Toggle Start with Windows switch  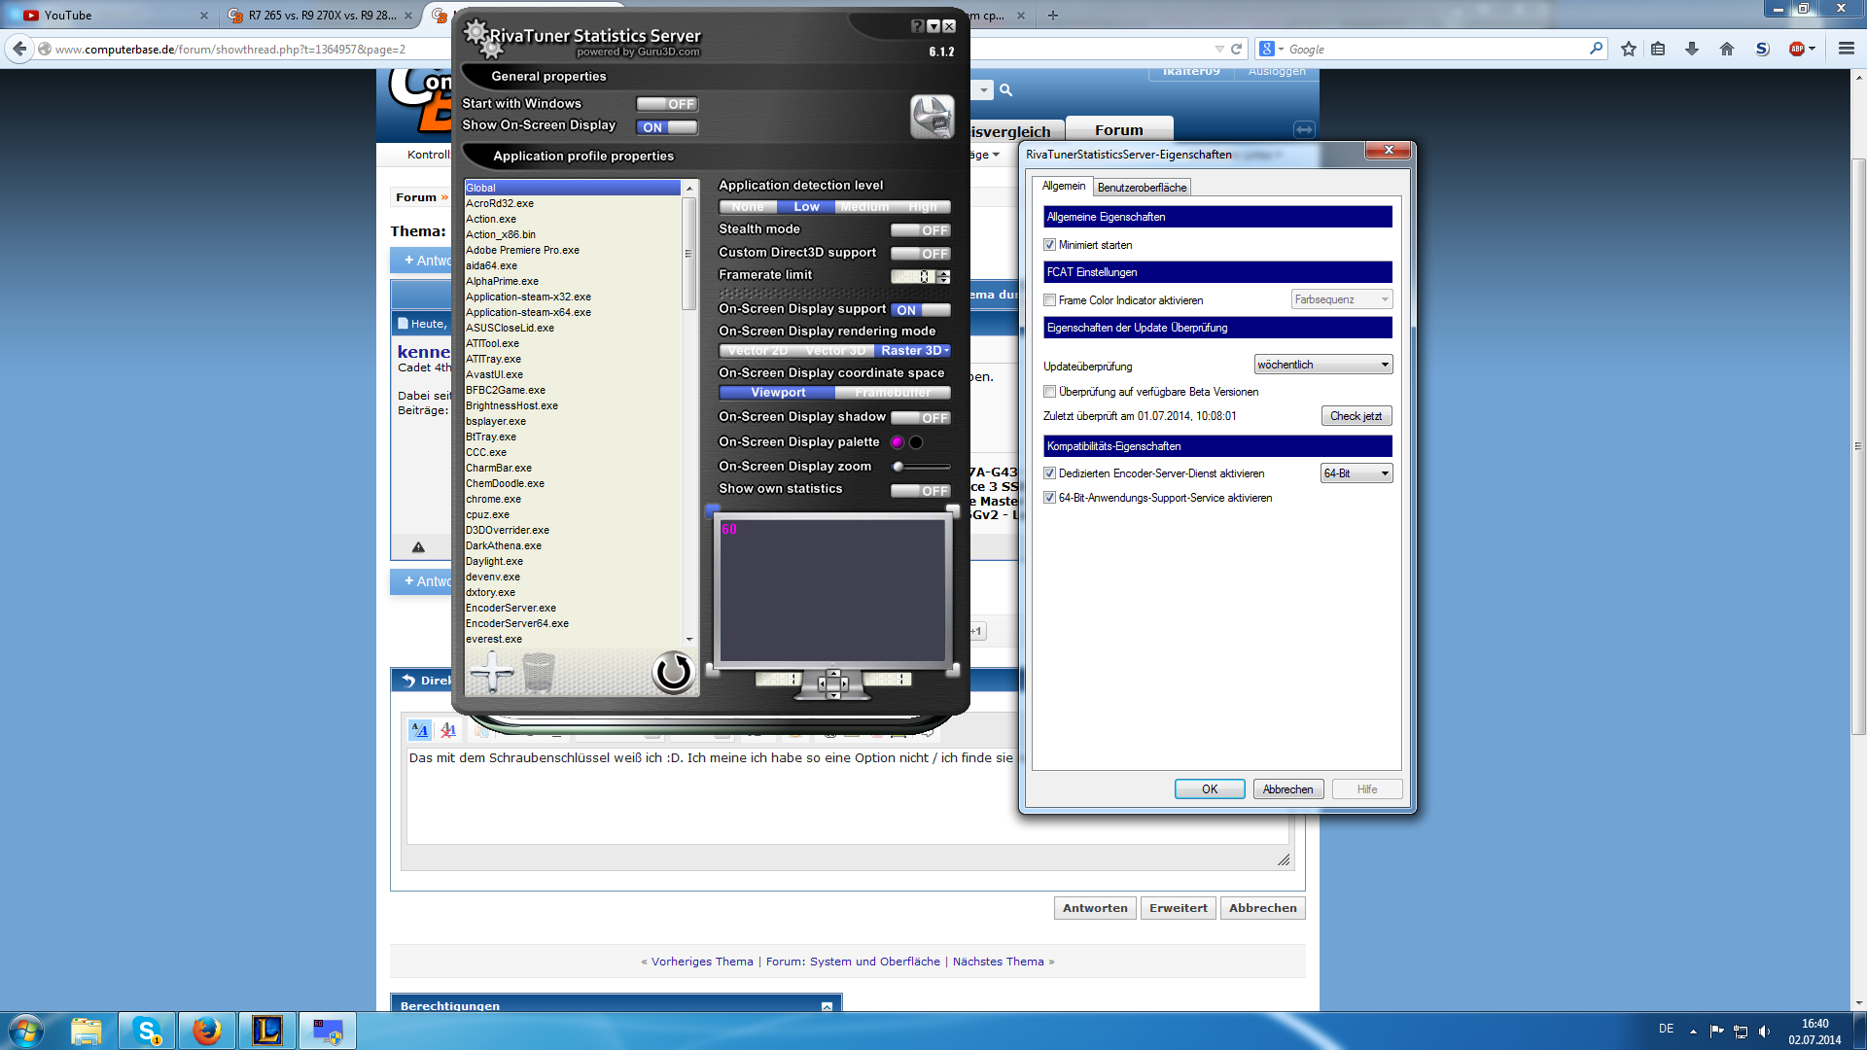667,104
